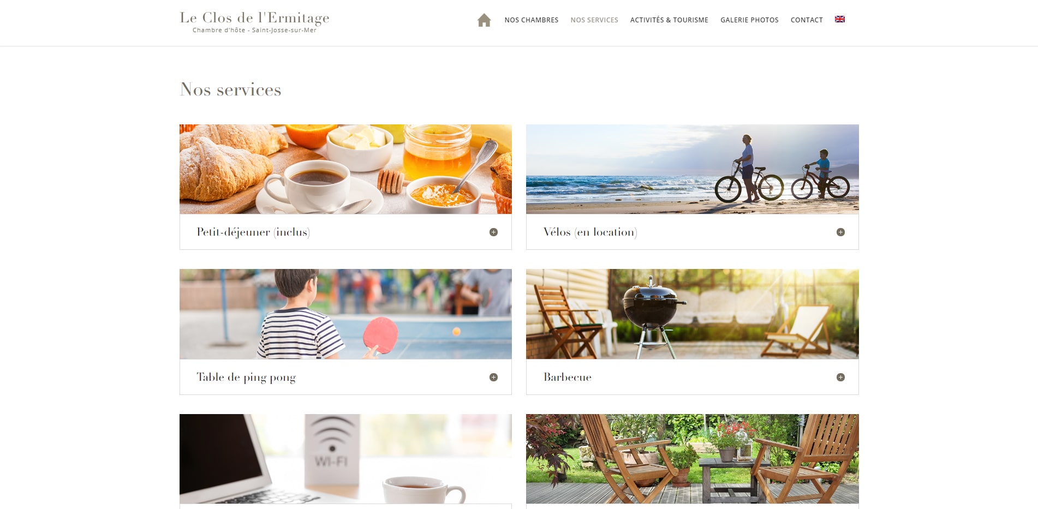1038x509 pixels.
Task: Toggle the Table de ping pong title
Action: pyautogui.click(x=246, y=377)
